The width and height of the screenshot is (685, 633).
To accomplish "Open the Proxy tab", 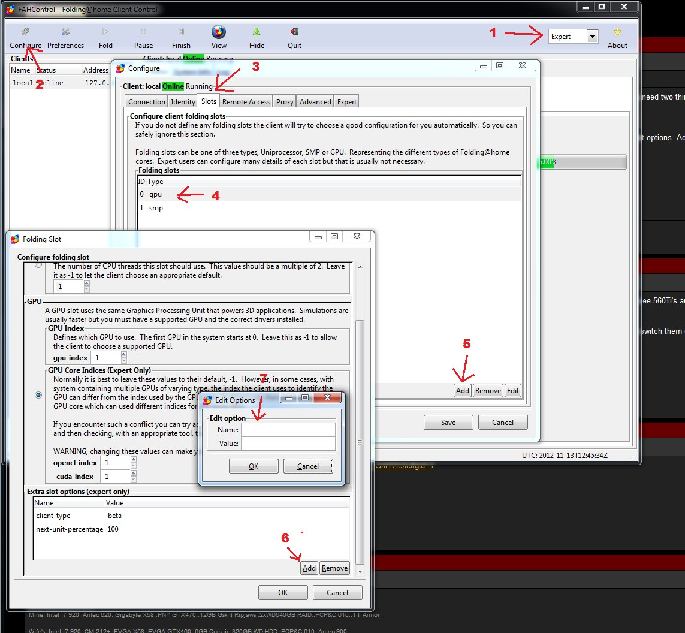I will [x=285, y=101].
